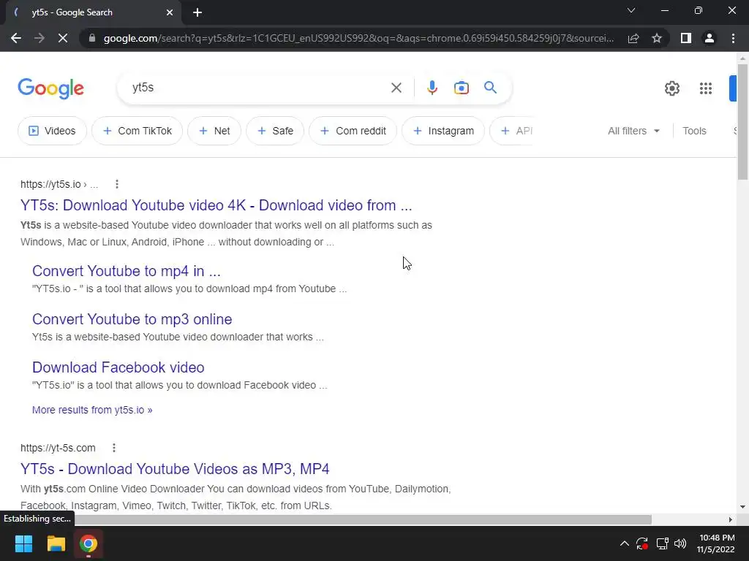Click the sync update tray icon
Screen dimensions: 749x561
pos(642,543)
